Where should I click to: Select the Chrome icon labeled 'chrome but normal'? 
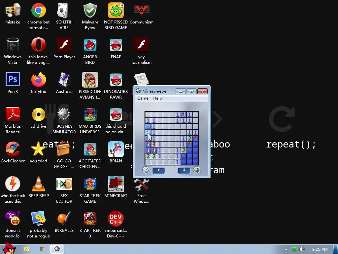(38, 16)
